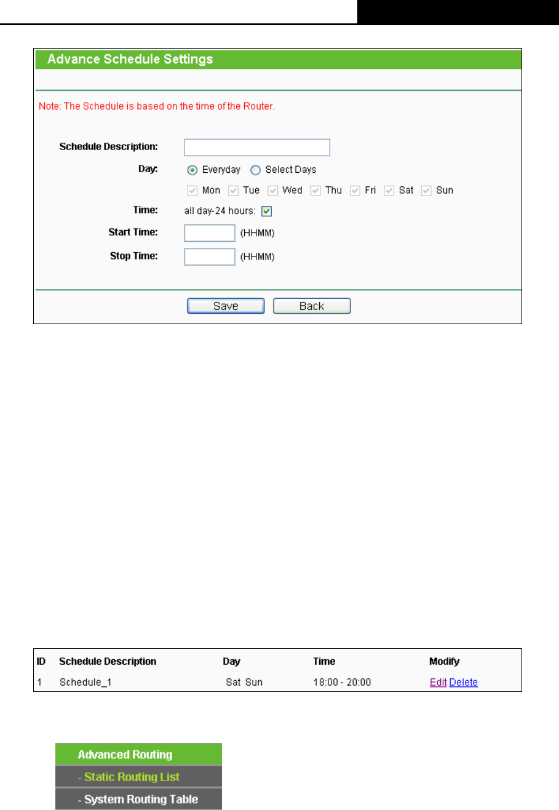
Task: Toggle the Fri checkbox
Action: (x=355, y=191)
